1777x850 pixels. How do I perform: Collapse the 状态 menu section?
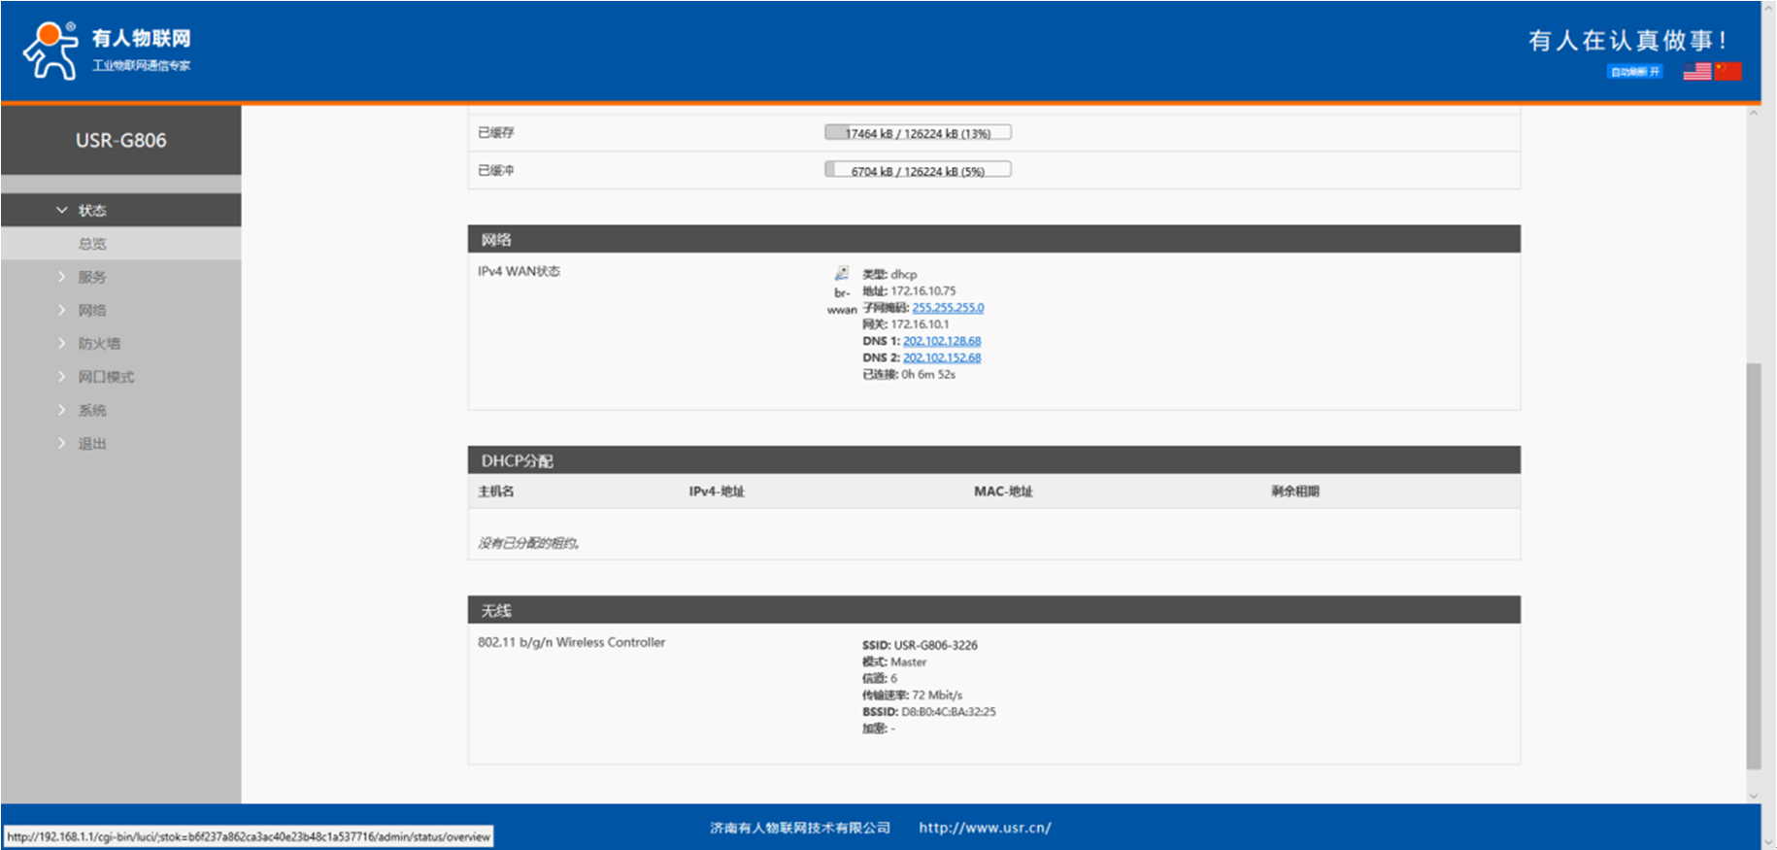91,210
